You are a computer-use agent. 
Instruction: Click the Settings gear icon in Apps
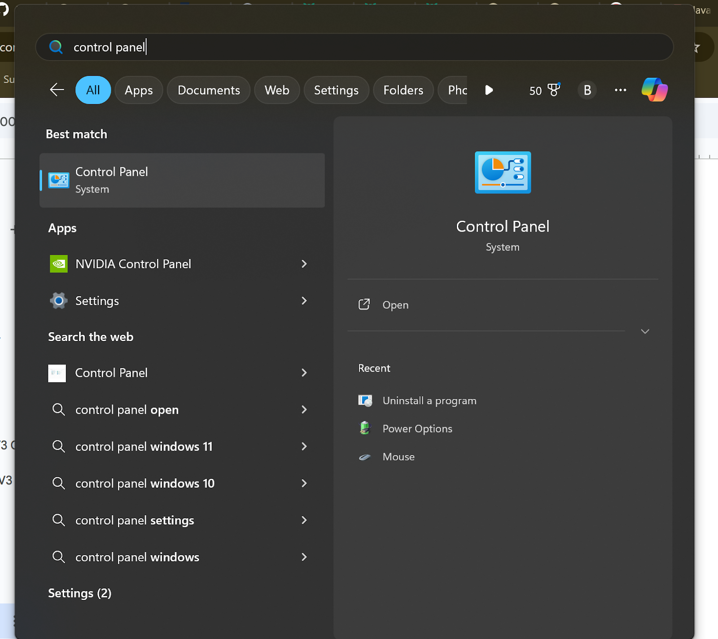tap(59, 301)
